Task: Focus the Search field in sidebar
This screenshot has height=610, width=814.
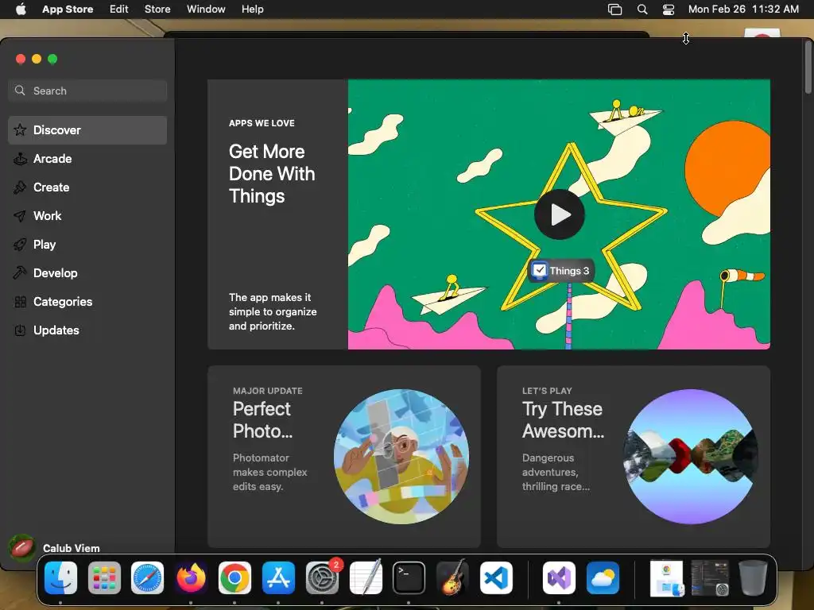Action: 87,91
